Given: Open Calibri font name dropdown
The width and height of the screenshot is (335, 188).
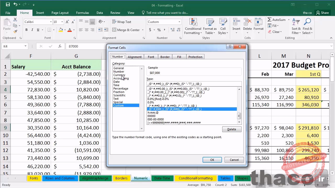Looking at the screenshot, I should [x=51, y=22].
